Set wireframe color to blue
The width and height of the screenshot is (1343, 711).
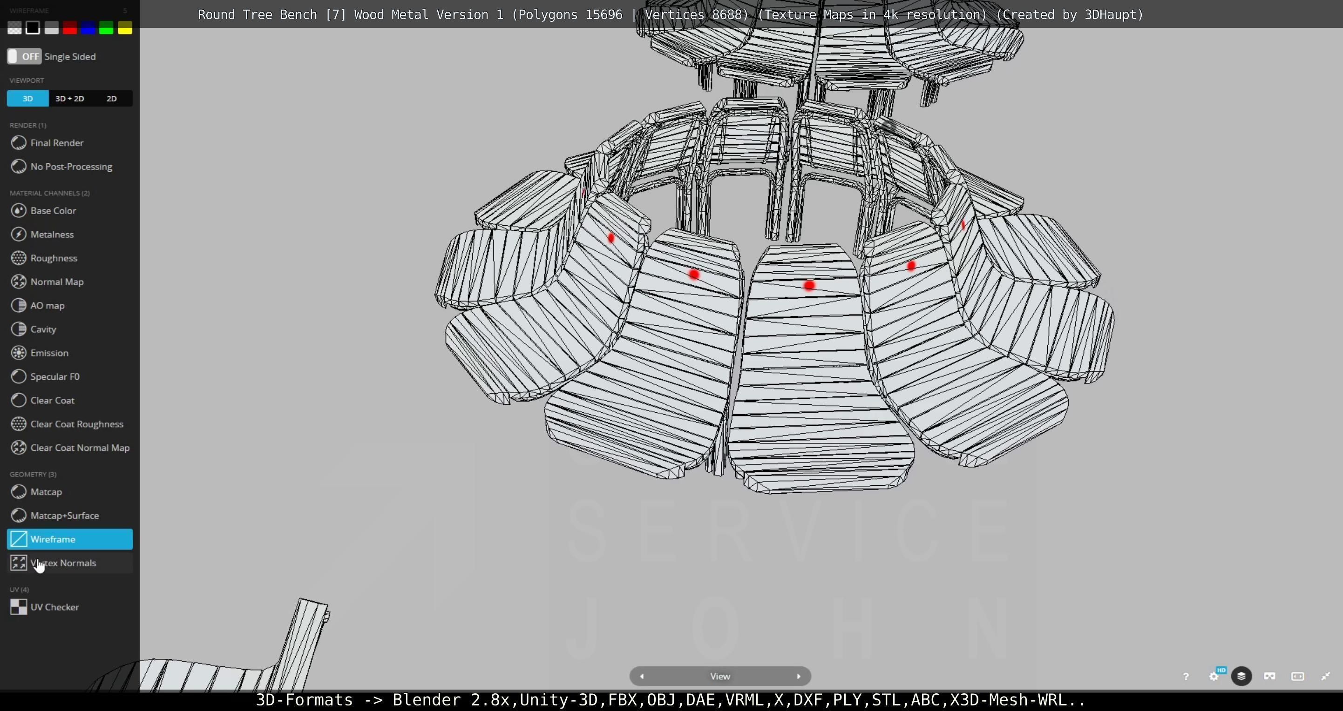[x=88, y=27]
